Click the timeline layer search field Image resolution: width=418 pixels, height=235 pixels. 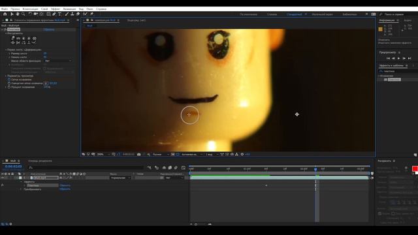pyautogui.click(x=86, y=168)
